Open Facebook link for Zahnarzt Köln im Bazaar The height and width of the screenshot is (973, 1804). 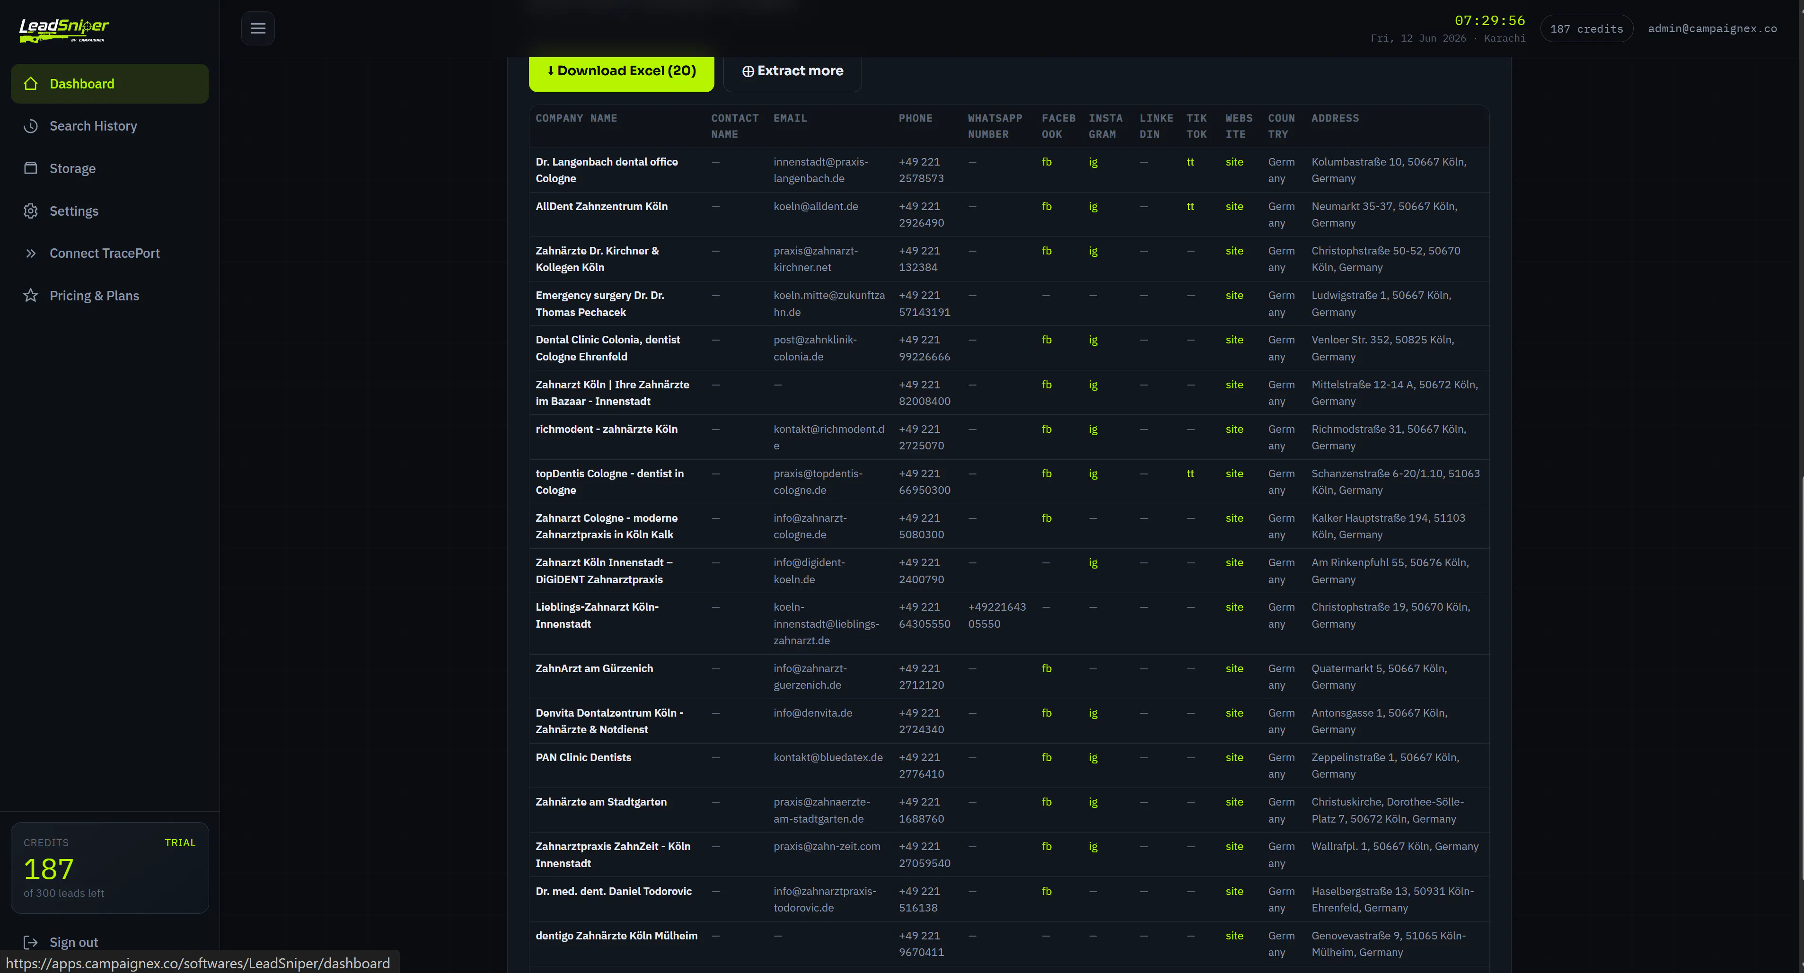click(x=1046, y=384)
